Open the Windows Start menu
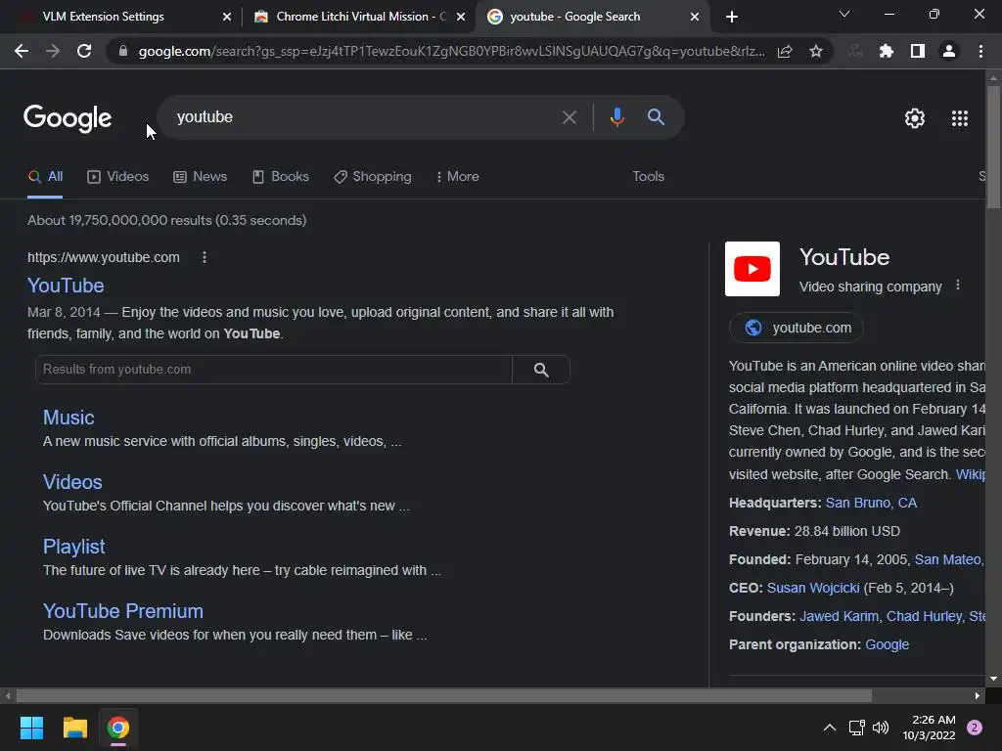1002x751 pixels. (x=31, y=728)
